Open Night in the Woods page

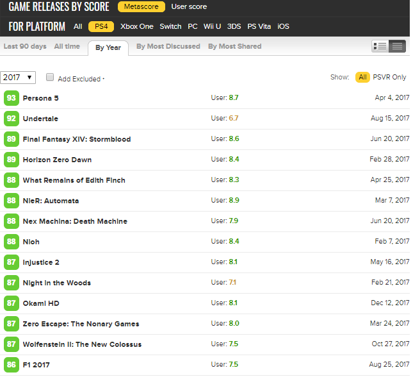(57, 283)
